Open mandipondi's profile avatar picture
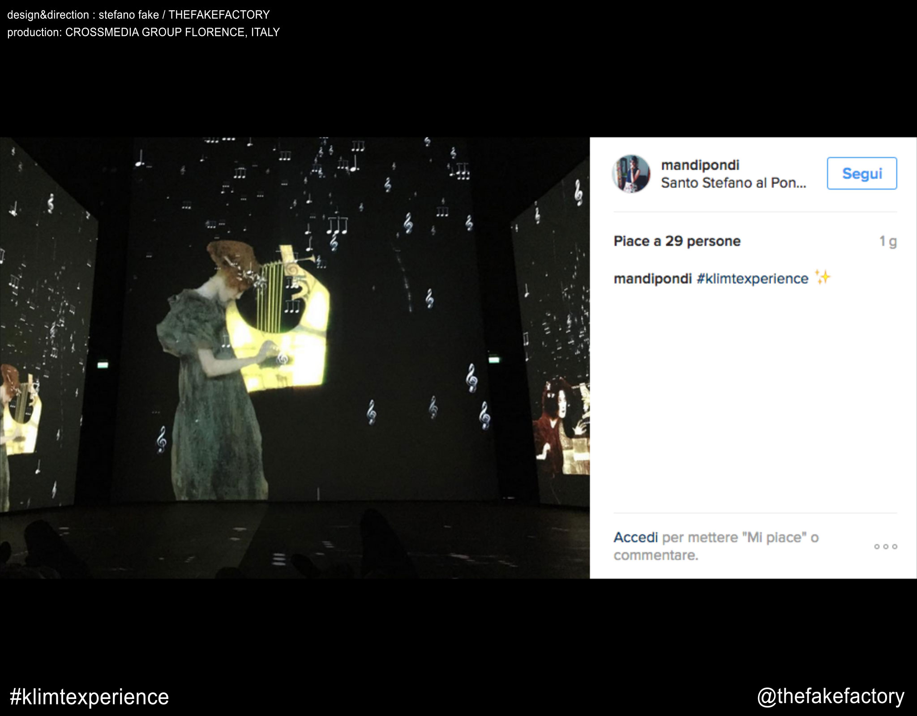The height and width of the screenshot is (716, 917). tap(631, 174)
